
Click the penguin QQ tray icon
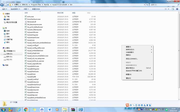[153, 110]
